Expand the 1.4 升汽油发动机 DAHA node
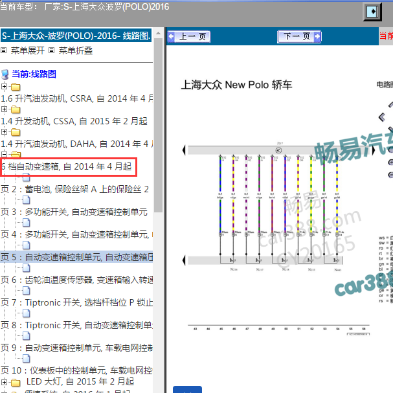This screenshot has height=393, width=393. 4,131
